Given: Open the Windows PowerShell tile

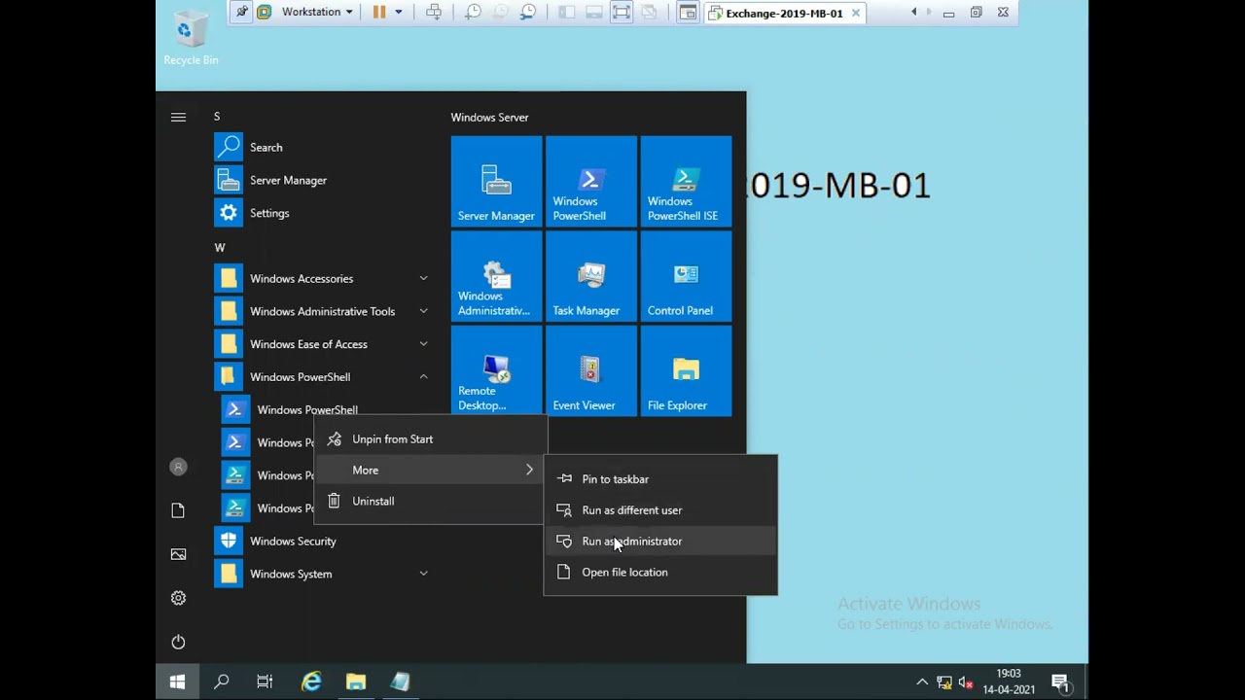Looking at the screenshot, I should coord(591,182).
